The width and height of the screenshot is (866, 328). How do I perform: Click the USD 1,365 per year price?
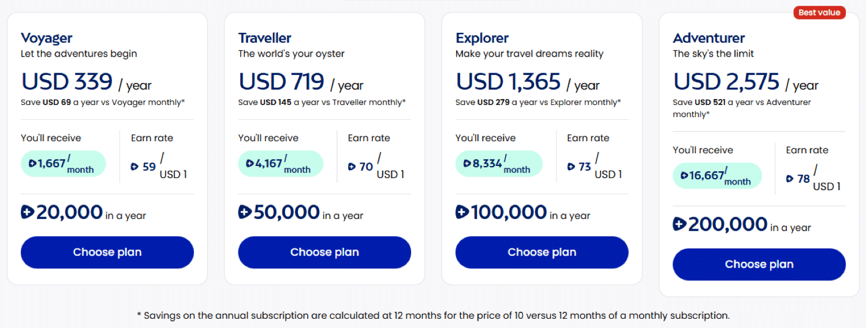[x=528, y=82]
